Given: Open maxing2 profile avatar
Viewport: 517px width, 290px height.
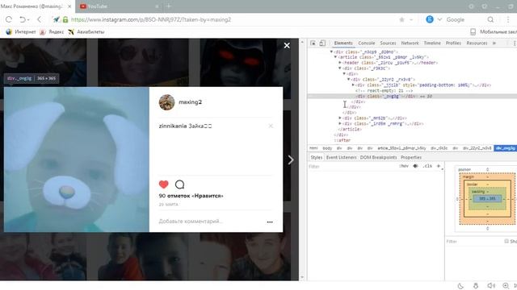Looking at the screenshot, I should pos(167,102).
